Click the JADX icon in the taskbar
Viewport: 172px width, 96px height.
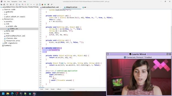34,94
